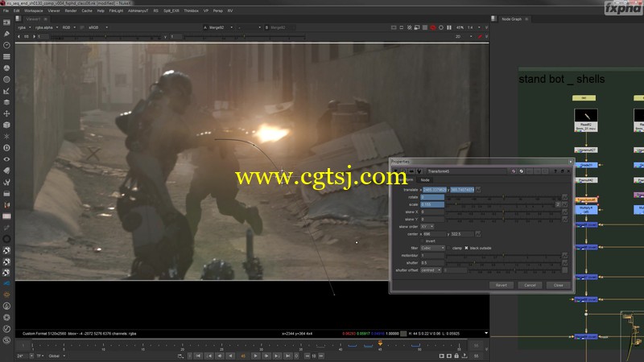Open the RGB display mode dropdown
The width and height of the screenshot is (644, 362).
pyautogui.click(x=68, y=27)
